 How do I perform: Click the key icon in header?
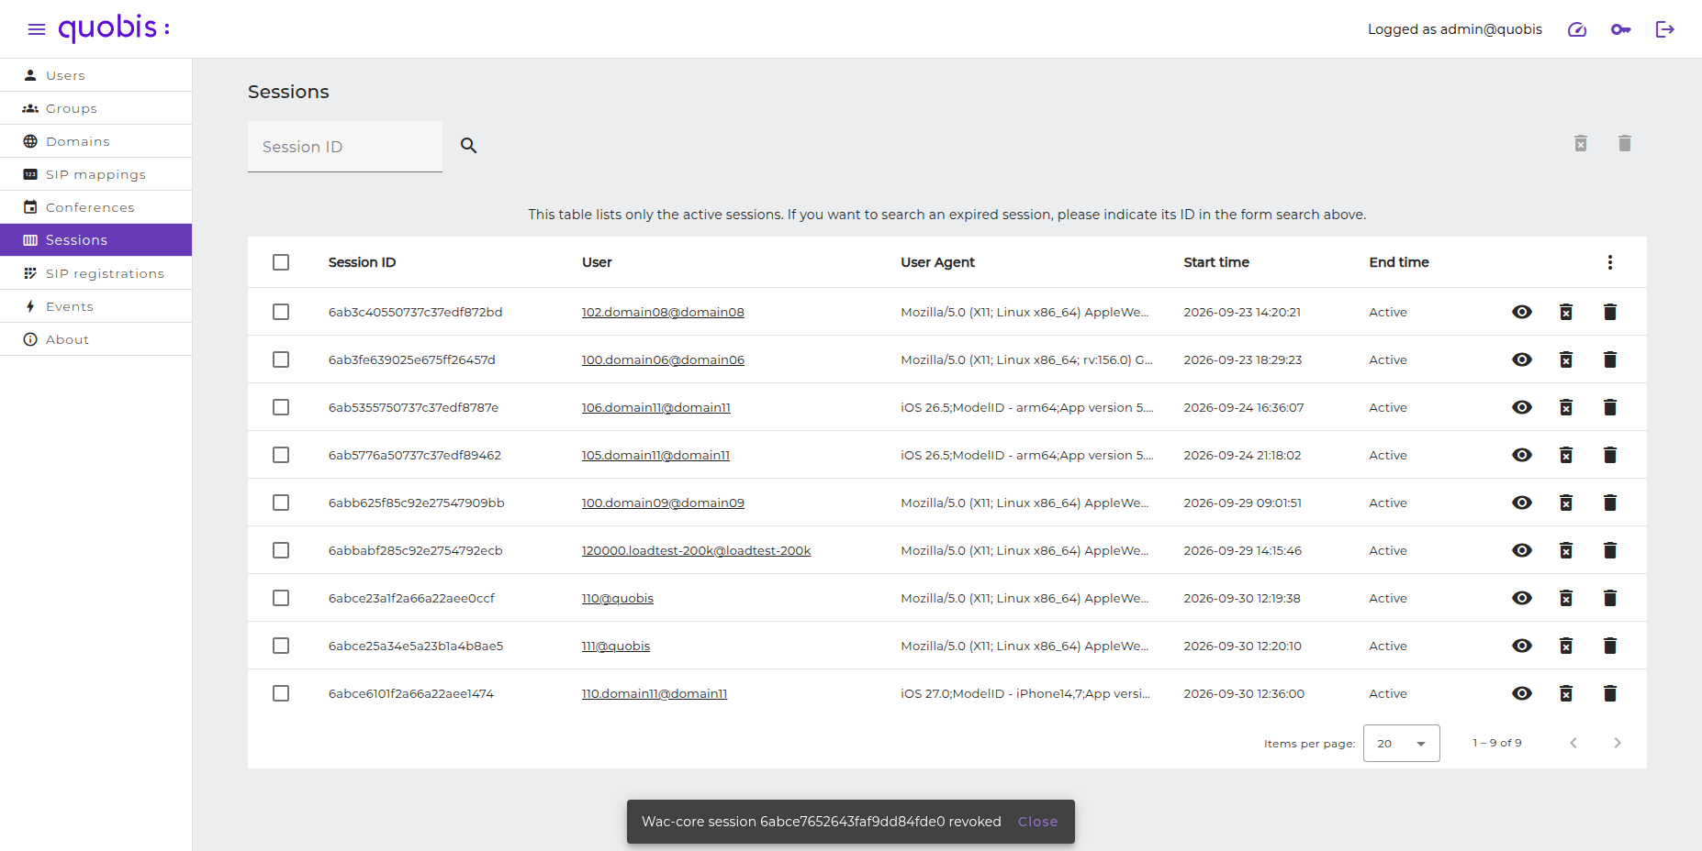[1621, 29]
